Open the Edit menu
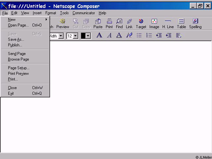Image resolution: width=212 pixels, height=159 pixels. tap(14, 13)
